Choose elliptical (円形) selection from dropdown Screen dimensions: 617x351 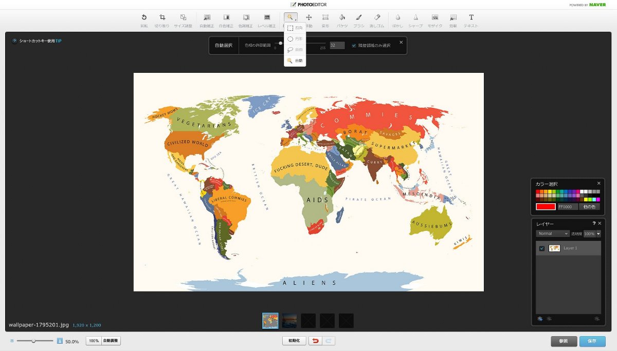(x=295, y=38)
